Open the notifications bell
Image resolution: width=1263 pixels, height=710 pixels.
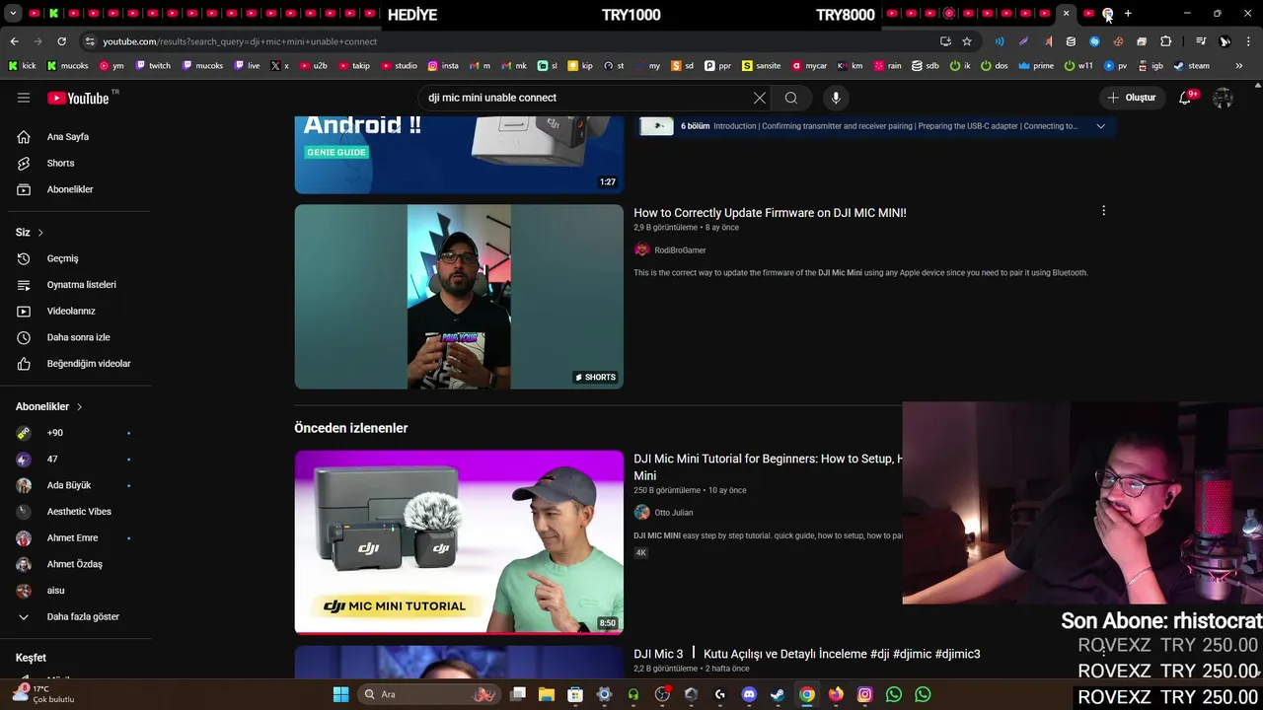pos(1185,98)
